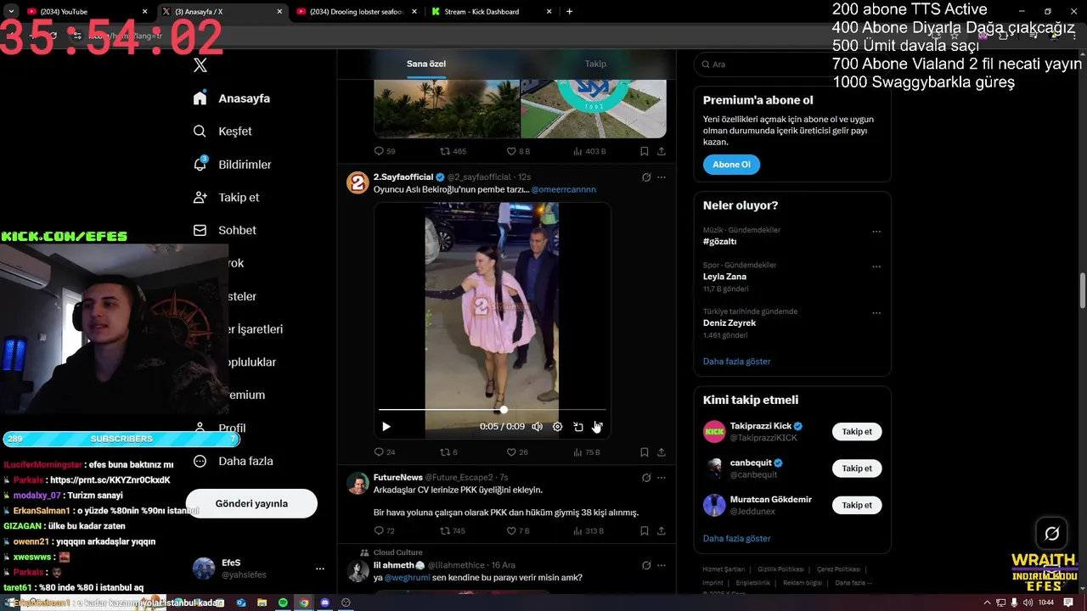Share the 2.Sayfaofficial post
Screen dimensions: 1087x611
(x=662, y=452)
